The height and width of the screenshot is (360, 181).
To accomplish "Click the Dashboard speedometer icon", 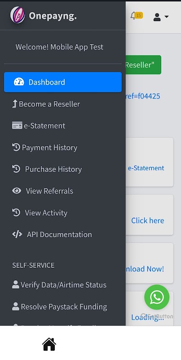I will 19,82.
